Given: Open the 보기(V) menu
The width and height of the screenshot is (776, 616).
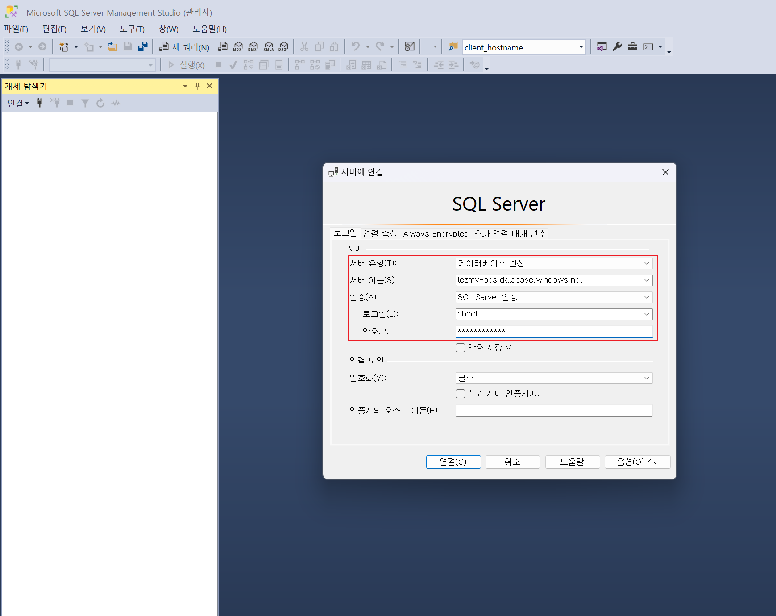Looking at the screenshot, I should 93,29.
